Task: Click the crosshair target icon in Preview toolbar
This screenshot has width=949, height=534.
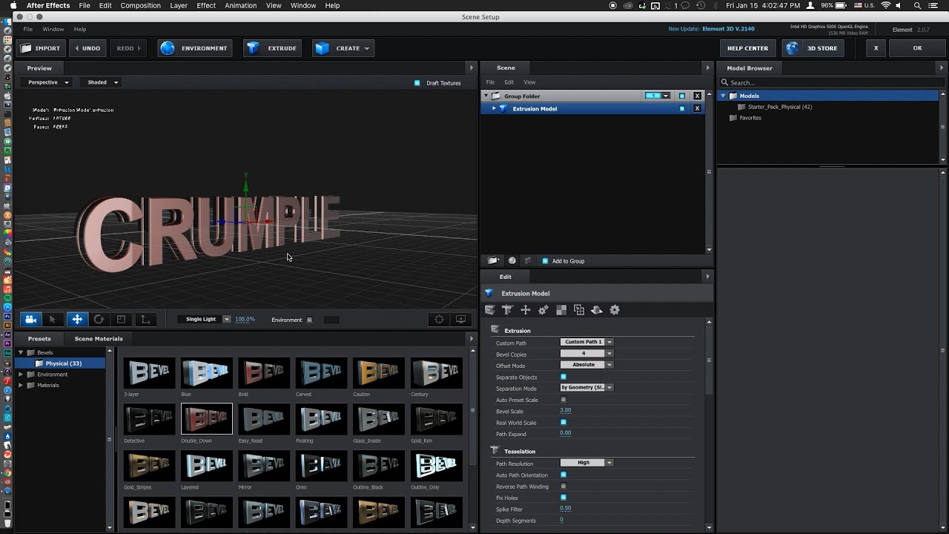Action: click(x=439, y=320)
